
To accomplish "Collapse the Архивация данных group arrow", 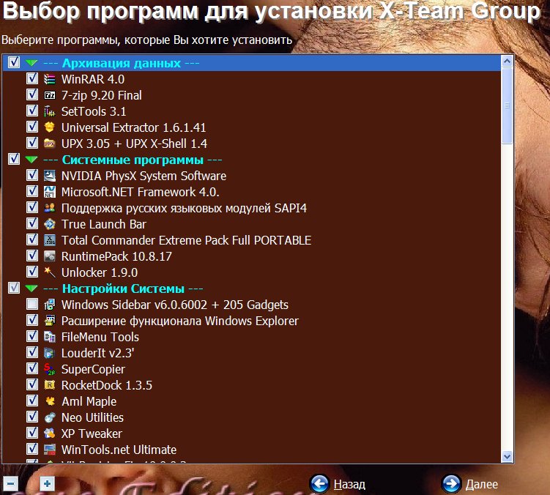I will pyautogui.click(x=31, y=63).
